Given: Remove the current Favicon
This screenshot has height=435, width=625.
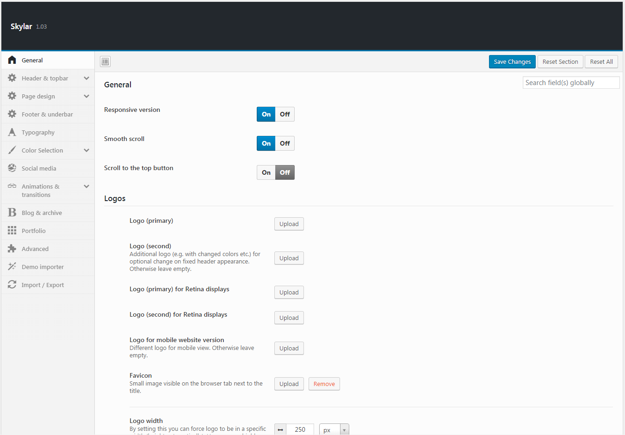Looking at the screenshot, I should pyautogui.click(x=324, y=384).
